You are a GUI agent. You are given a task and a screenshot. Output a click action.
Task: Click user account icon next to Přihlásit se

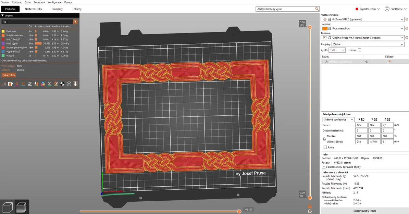pyautogui.click(x=387, y=9)
